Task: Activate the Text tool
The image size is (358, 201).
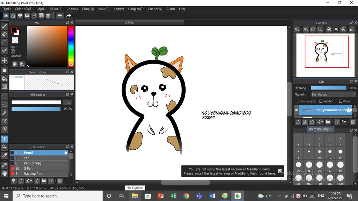Action: click(x=4, y=139)
